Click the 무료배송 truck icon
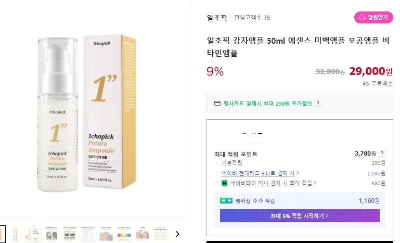Viewport: 400px width, 243px height. (x=366, y=84)
